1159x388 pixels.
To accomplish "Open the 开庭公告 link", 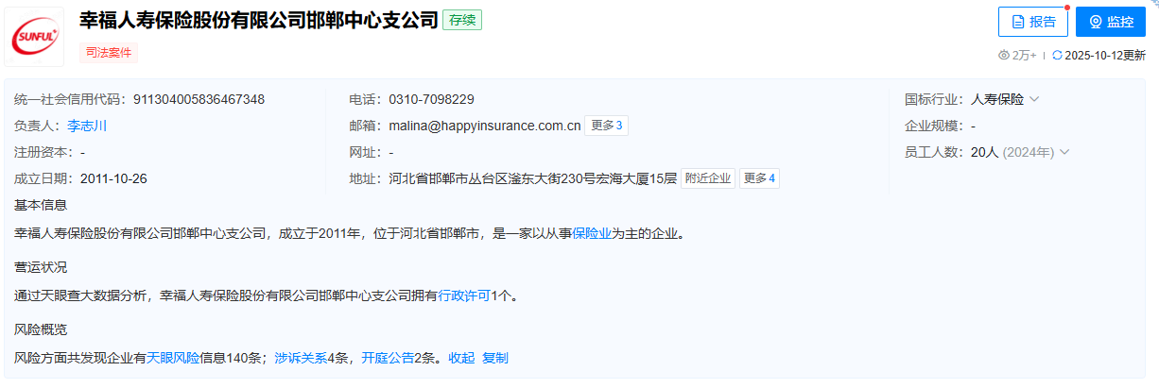I will 388,358.
